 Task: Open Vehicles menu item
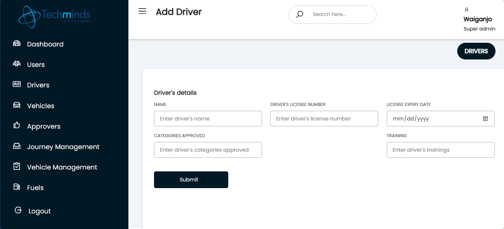tap(41, 106)
